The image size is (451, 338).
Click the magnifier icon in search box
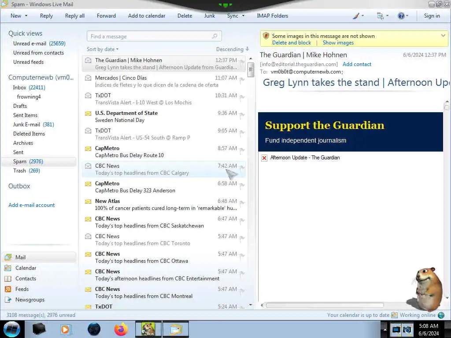click(x=214, y=36)
